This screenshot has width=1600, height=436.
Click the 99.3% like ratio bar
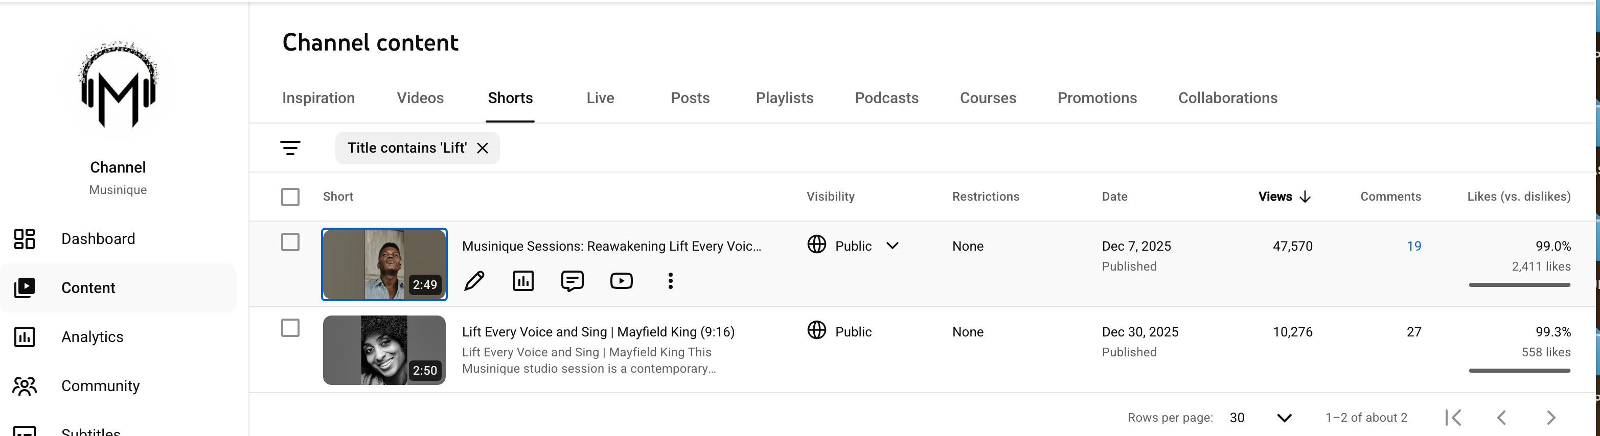tap(1519, 370)
